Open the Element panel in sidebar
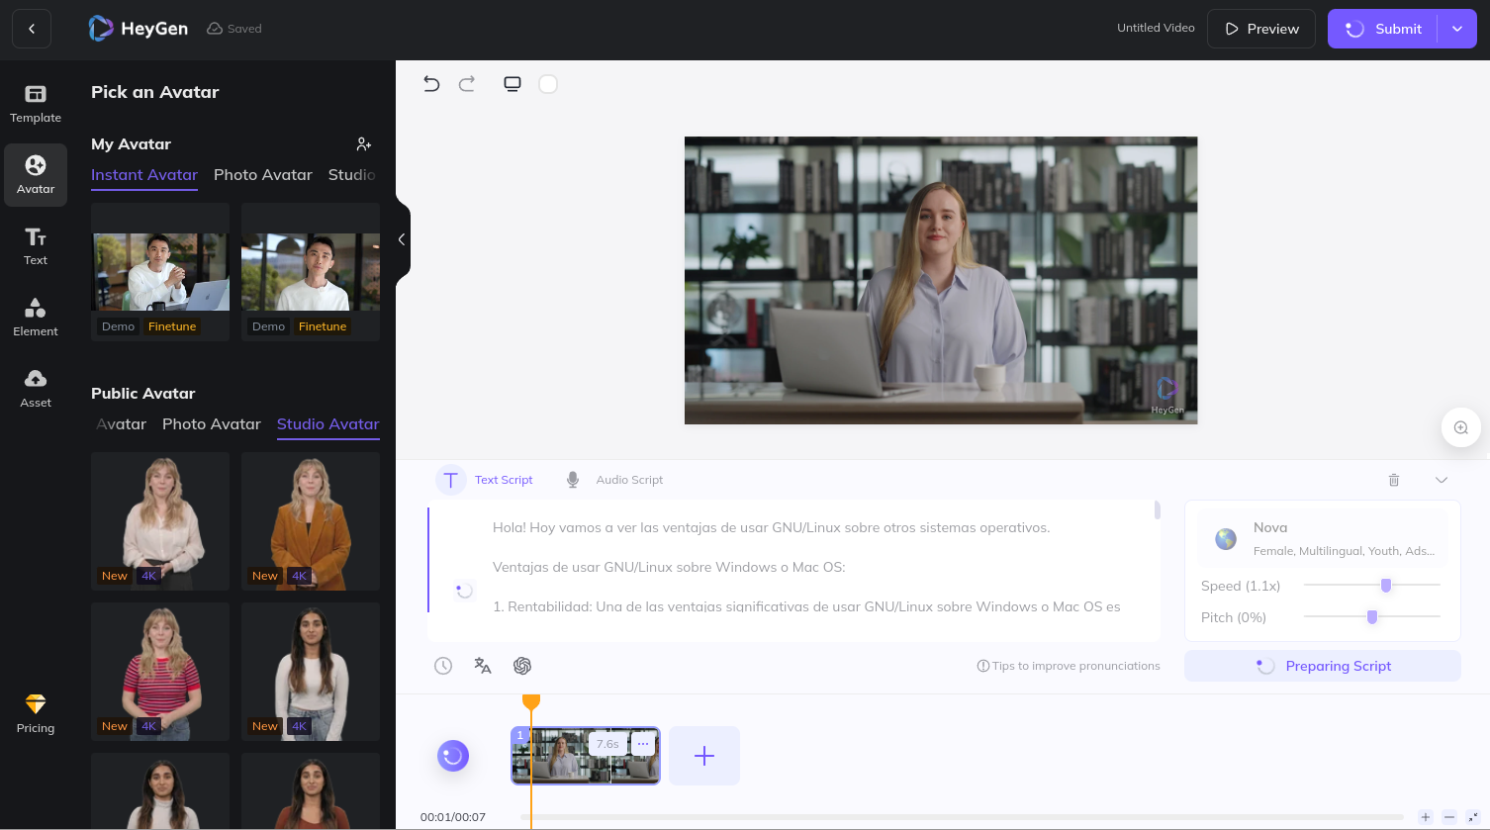 (36, 317)
